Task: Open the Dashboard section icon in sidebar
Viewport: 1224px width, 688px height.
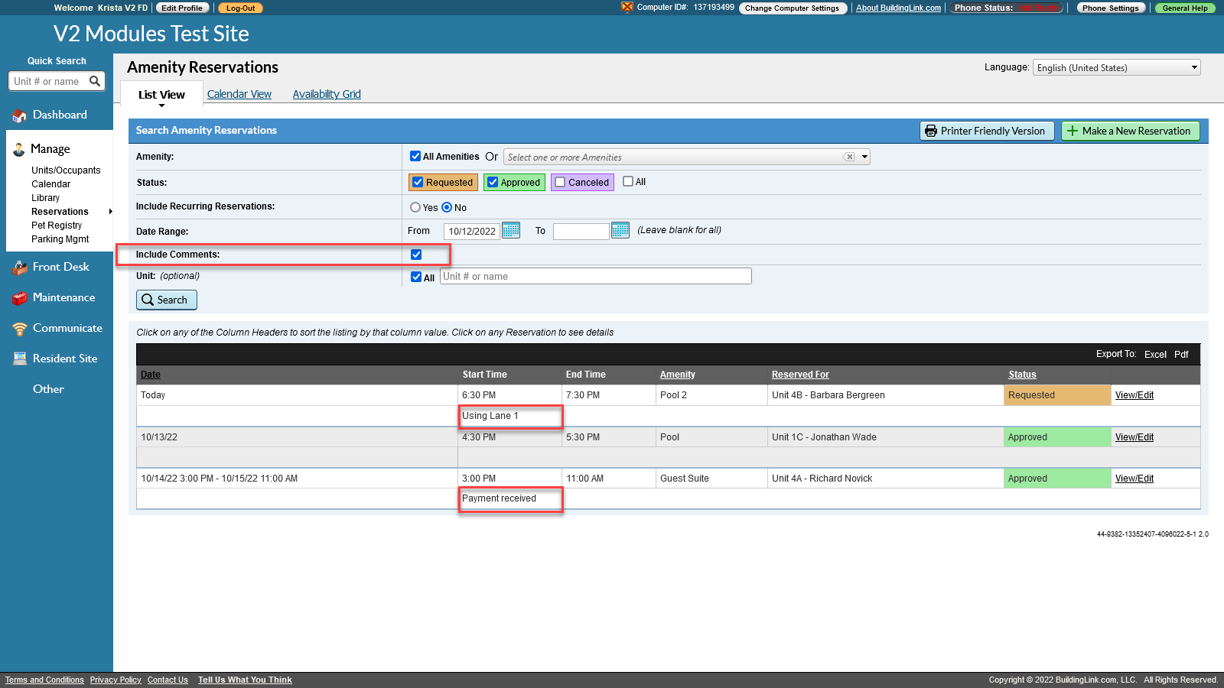Action: pos(19,115)
